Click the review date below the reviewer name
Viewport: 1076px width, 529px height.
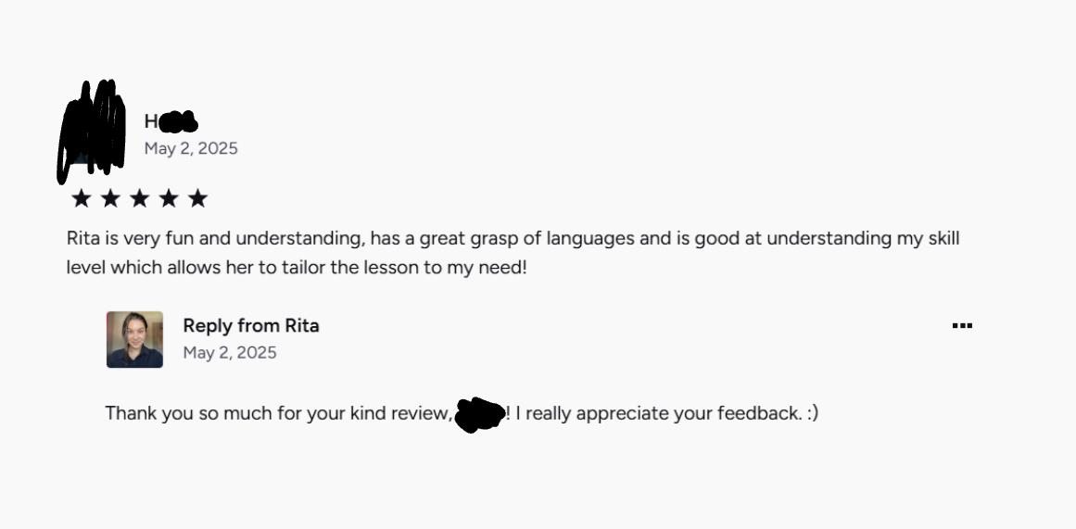[x=191, y=148]
